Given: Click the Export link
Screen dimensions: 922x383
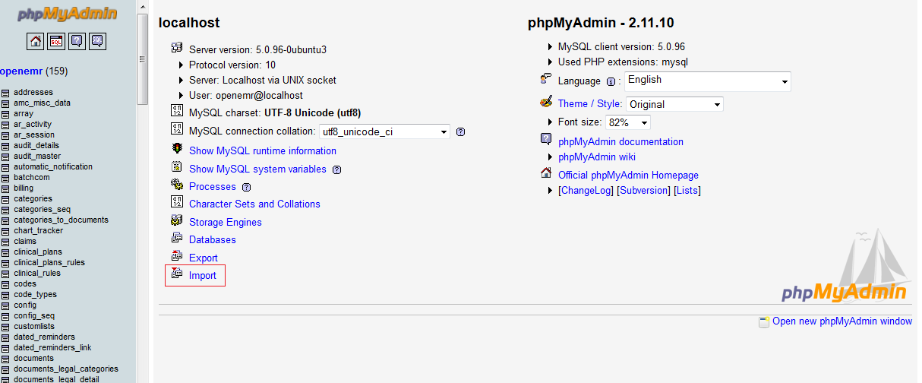Looking at the screenshot, I should pyautogui.click(x=204, y=258).
